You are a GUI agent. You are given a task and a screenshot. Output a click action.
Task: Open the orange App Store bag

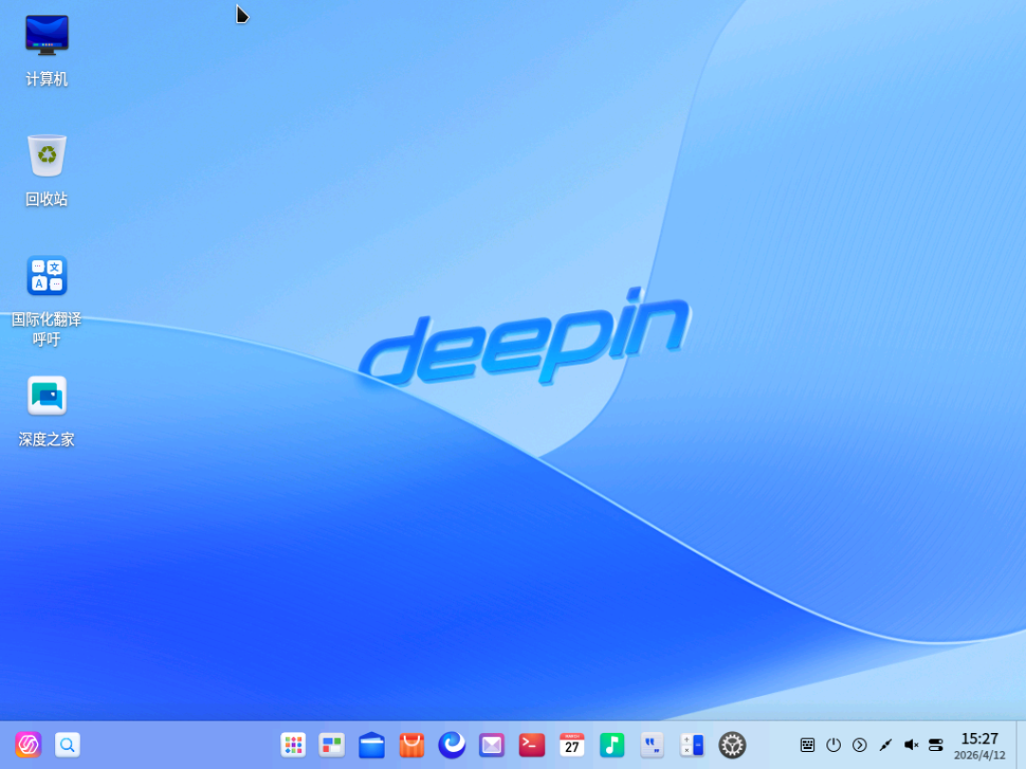411,745
